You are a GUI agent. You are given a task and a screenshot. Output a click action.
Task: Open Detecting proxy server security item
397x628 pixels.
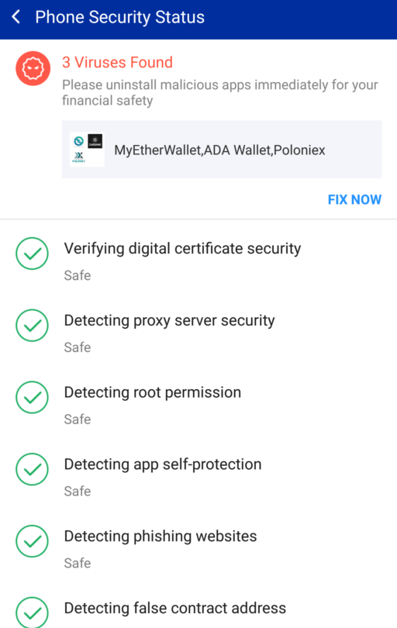pyautogui.click(x=198, y=333)
